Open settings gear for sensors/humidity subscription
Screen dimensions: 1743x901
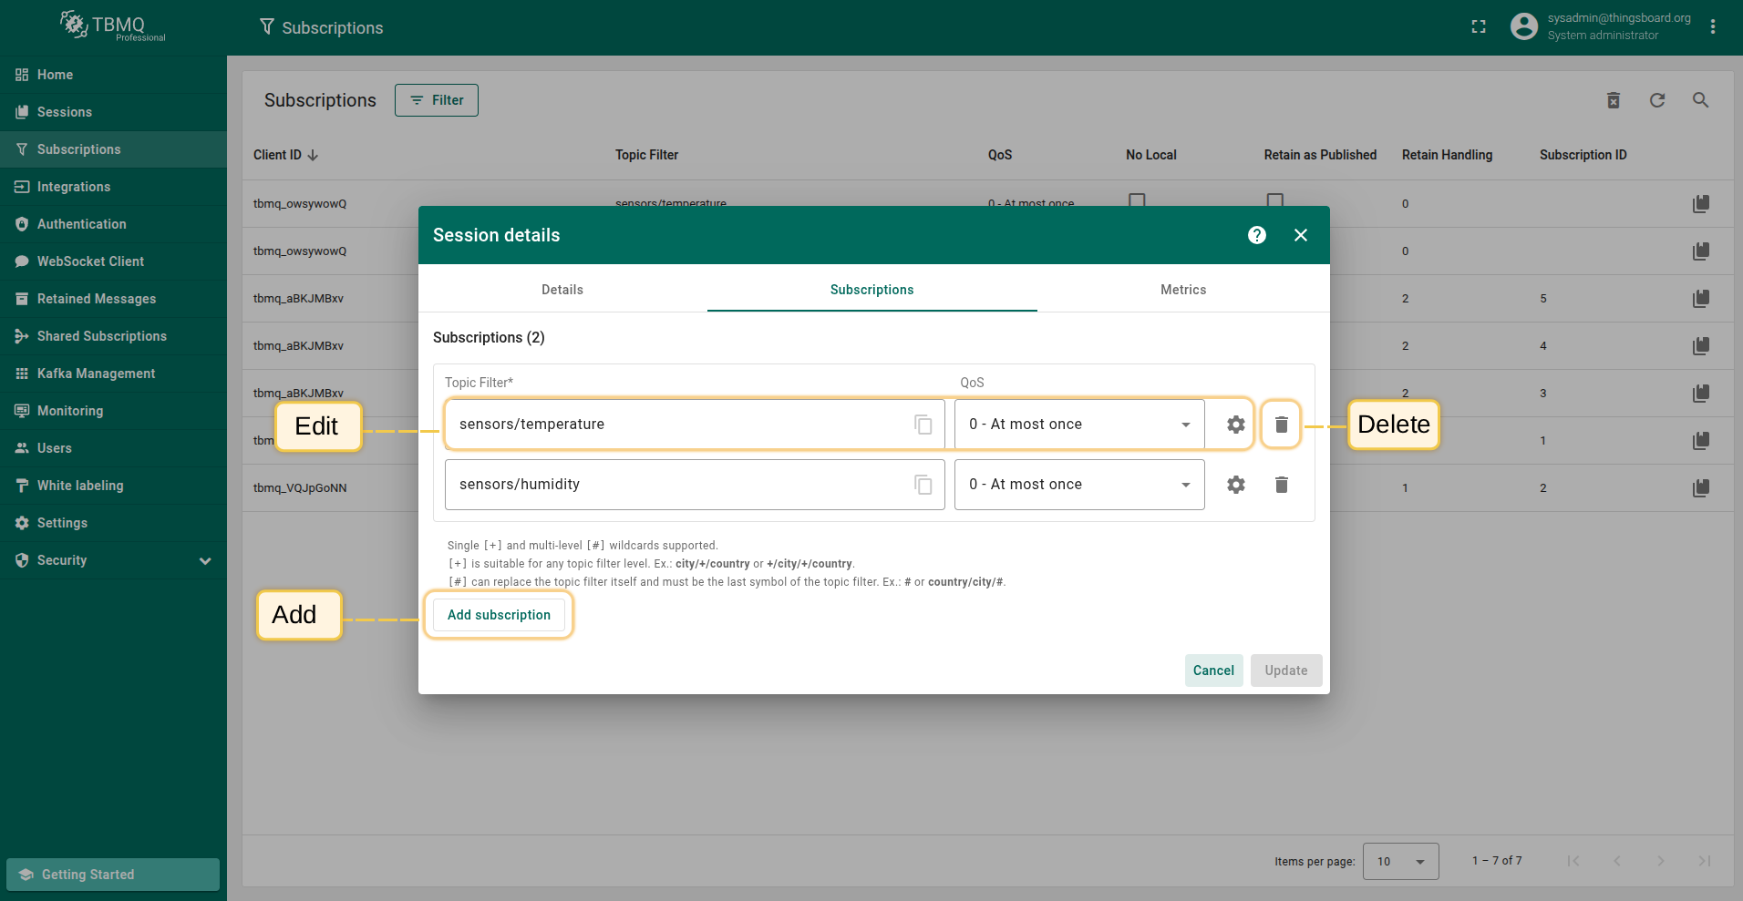pos(1235,485)
